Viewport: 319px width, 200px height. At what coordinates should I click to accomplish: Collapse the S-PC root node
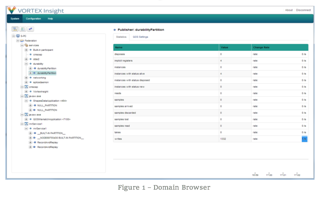(x=13, y=36)
